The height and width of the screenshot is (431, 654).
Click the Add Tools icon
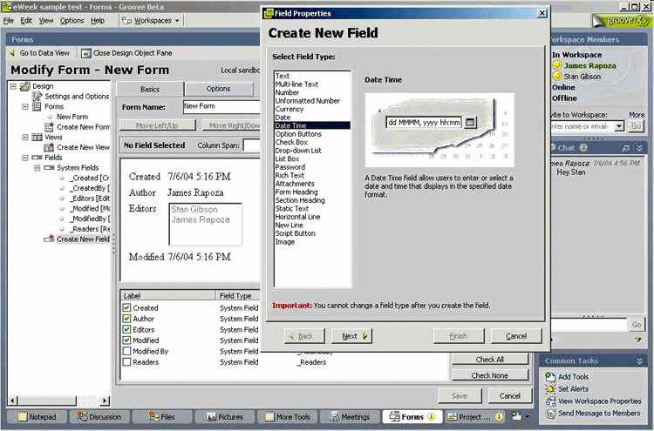tap(550, 377)
